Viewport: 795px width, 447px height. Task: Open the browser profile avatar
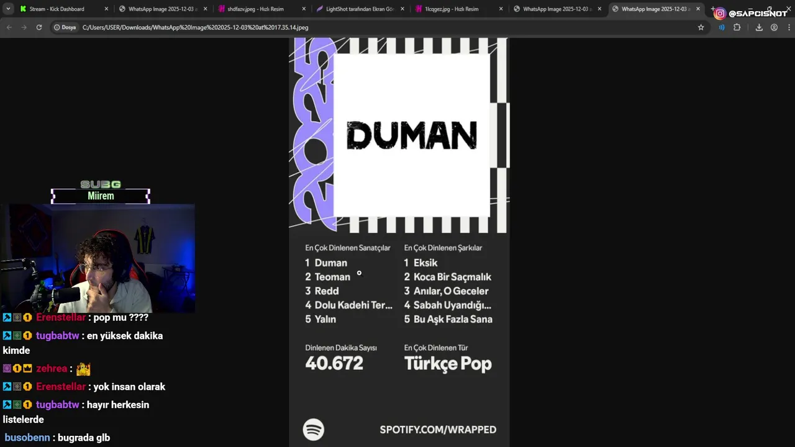[774, 27]
